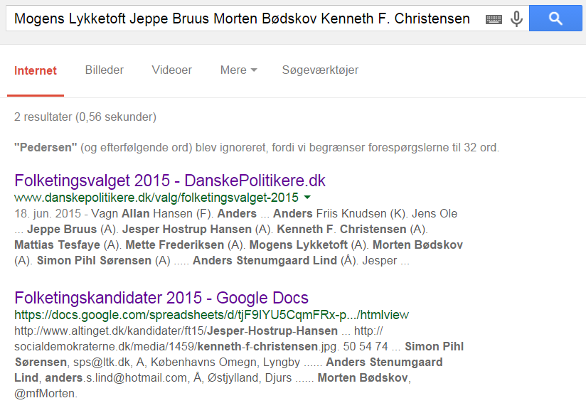Open the Folketingskandidater 2015 - Google Docs result
The width and height of the screenshot is (586, 403).
(161, 298)
